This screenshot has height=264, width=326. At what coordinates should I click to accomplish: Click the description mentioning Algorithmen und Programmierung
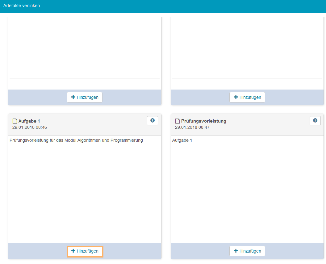pyautogui.click(x=76, y=140)
